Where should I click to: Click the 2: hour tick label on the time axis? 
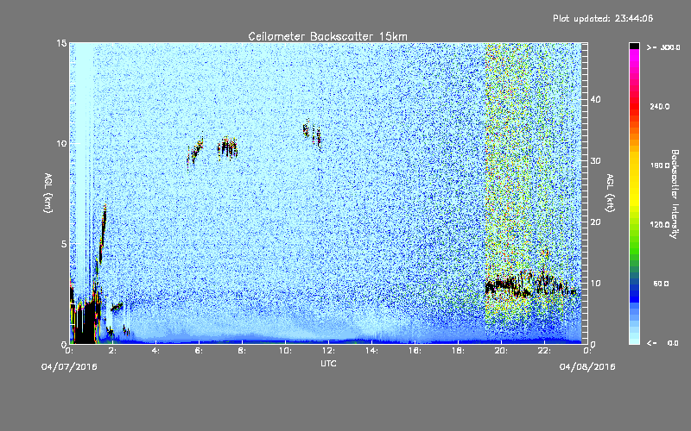(x=113, y=351)
